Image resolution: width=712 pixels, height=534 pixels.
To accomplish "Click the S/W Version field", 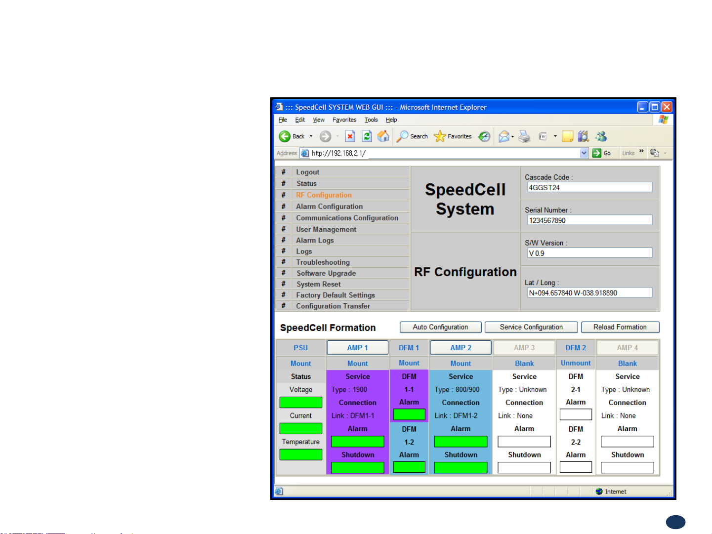I will pyautogui.click(x=589, y=253).
